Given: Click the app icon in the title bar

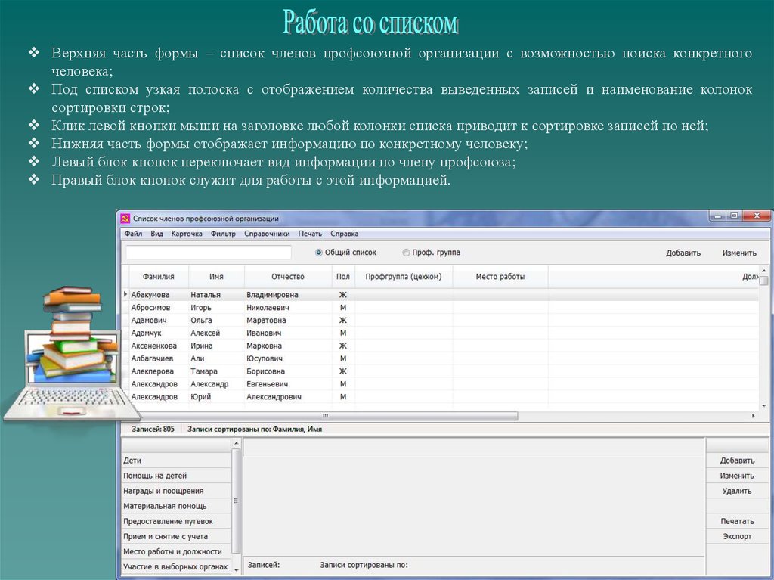Looking at the screenshot, I should 125,219.
